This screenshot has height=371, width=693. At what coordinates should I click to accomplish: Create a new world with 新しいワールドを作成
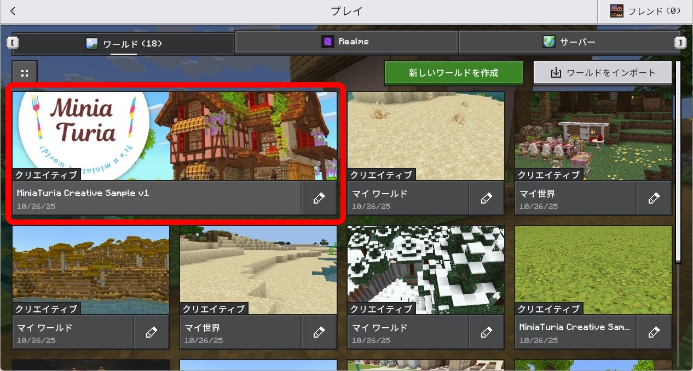click(454, 72)
